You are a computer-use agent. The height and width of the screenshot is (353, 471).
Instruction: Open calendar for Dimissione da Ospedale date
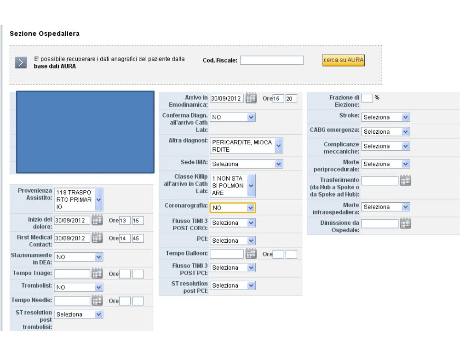tap(406, 223)
